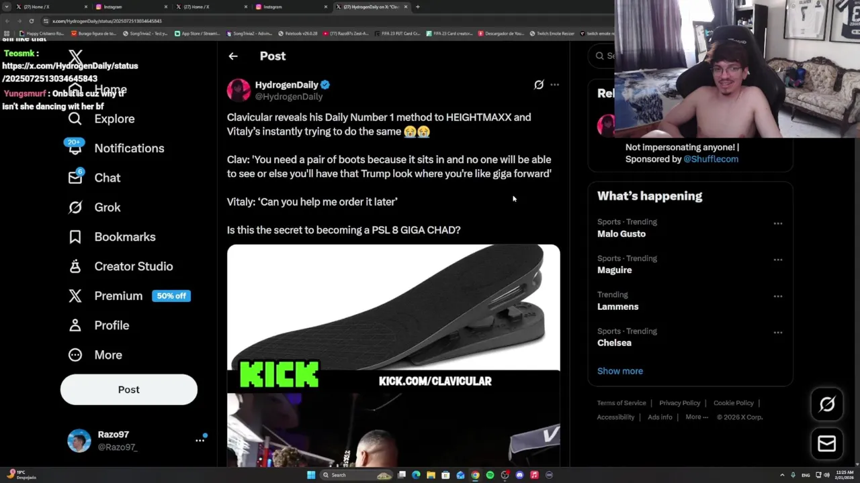The image size is (860, 483).
Task: Click HydrogenDaily profile avatar
Action: pos(239,90)
